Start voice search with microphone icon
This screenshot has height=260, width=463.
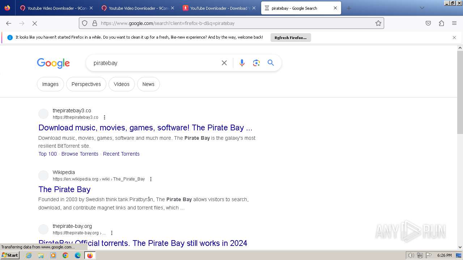pos(242,63)
